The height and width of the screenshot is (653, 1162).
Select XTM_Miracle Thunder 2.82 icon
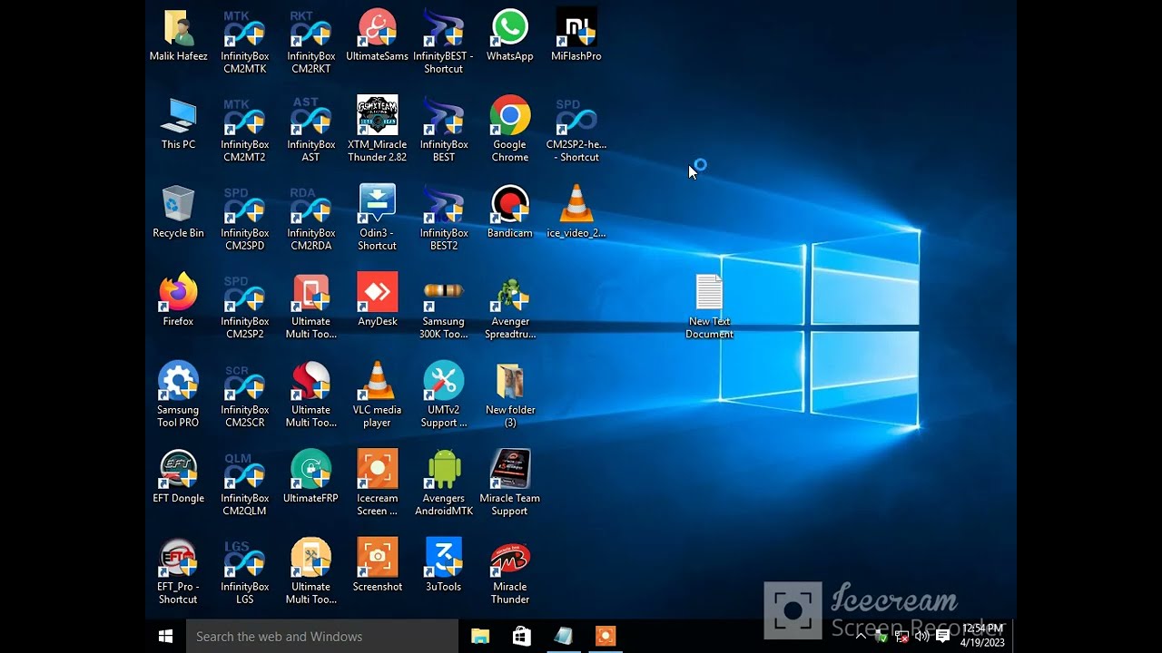pos(377,131)
